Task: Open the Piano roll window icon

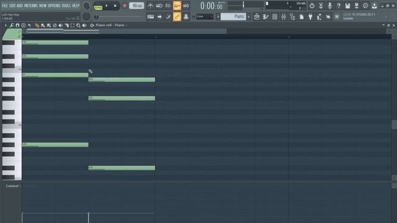Action: 265,17
